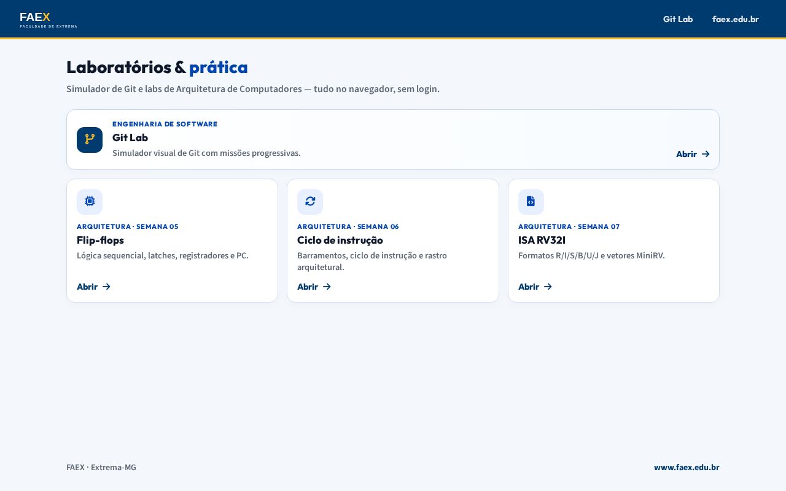Click the 'Simulador visual de Git com missões progressivas' description

(x=206, y=153)
